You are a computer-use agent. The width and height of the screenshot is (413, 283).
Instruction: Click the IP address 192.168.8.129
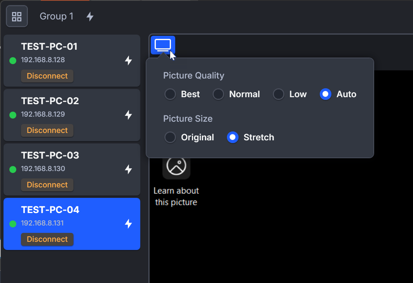43,114
